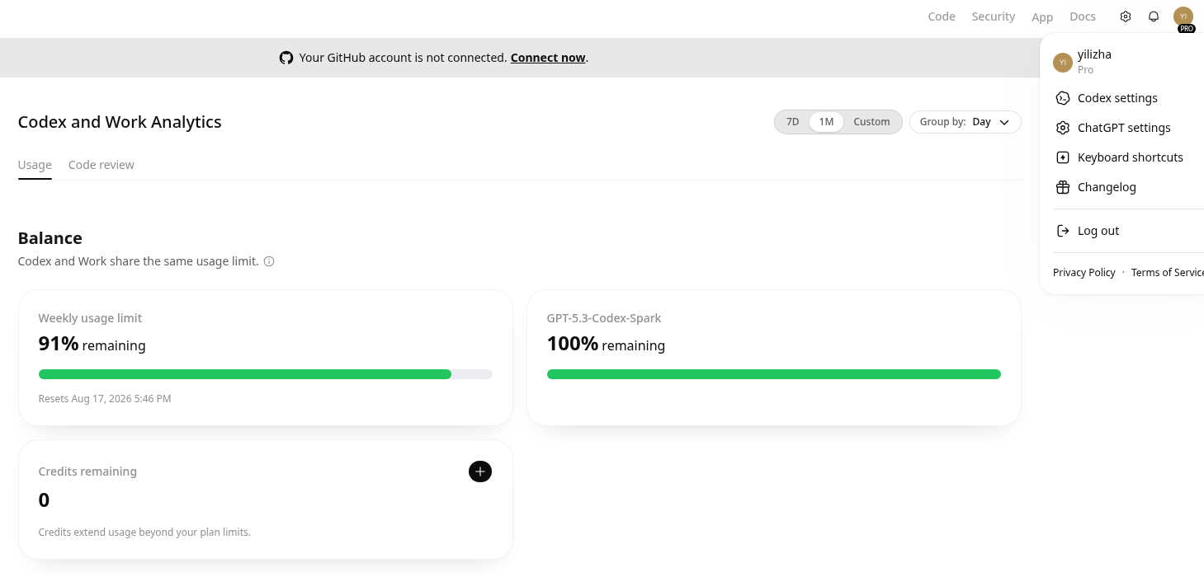Viewport: 1204px width, 577px height.
Task: Open the Docs navigation link
Action: pyautogui.click(x=1083, y=16)
